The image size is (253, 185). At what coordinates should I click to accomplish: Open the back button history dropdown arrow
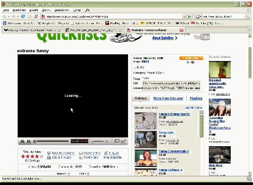9,17
